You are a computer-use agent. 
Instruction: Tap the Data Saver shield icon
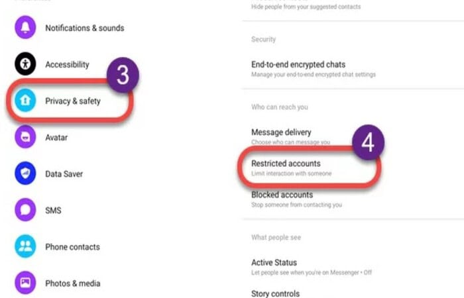click(x=25, y=174)
